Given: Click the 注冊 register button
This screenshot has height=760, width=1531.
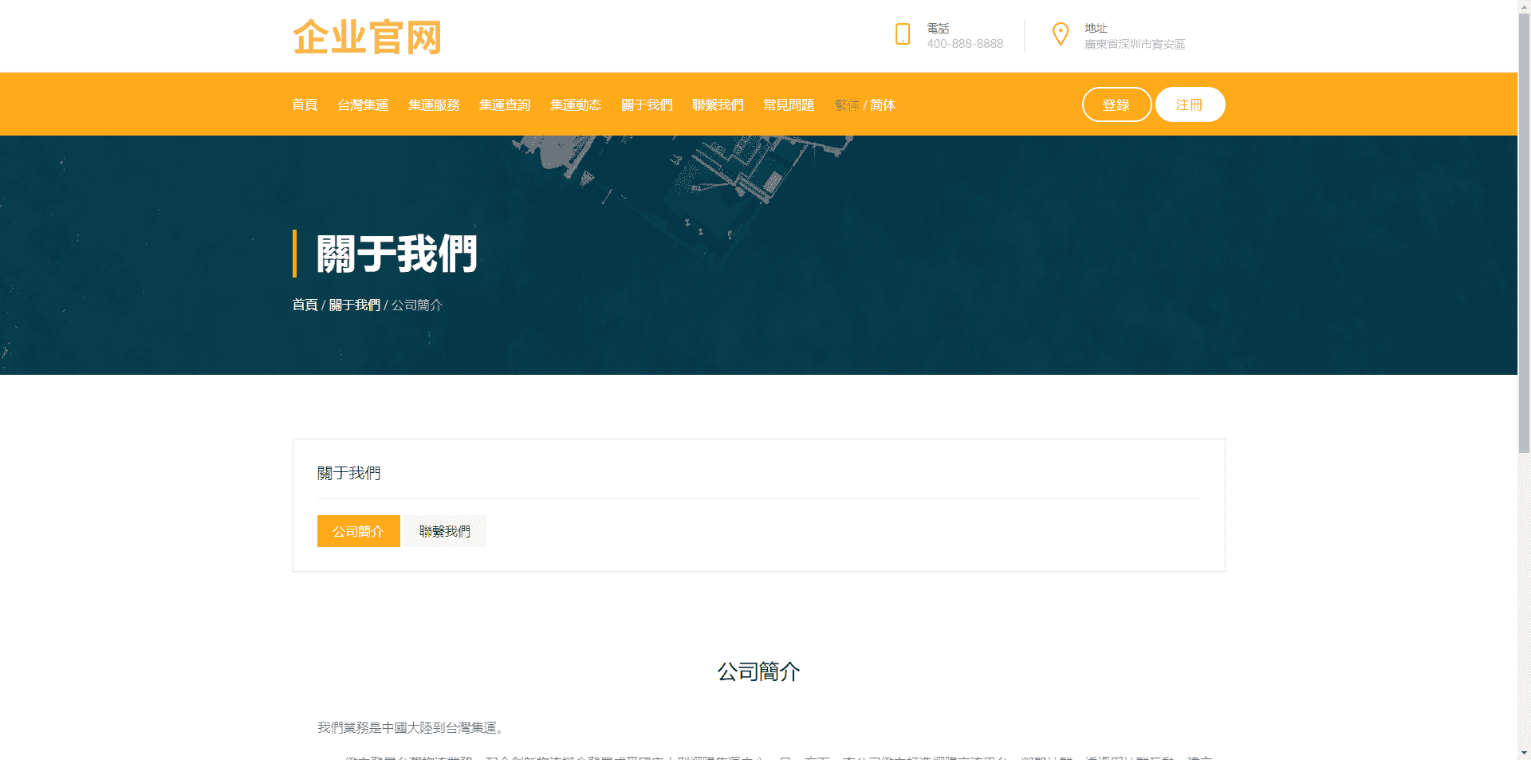Looking at the screenshot, I should coord(1190,104).
